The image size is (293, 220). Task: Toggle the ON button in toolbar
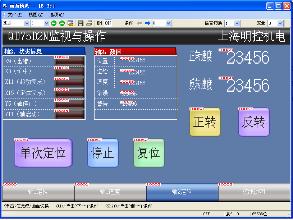tap(100, 23)
